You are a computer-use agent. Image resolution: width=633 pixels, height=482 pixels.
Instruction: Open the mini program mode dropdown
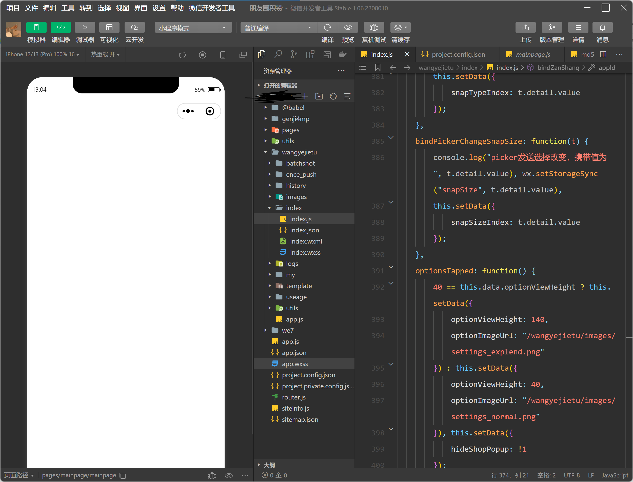click(x=193, y=28)
